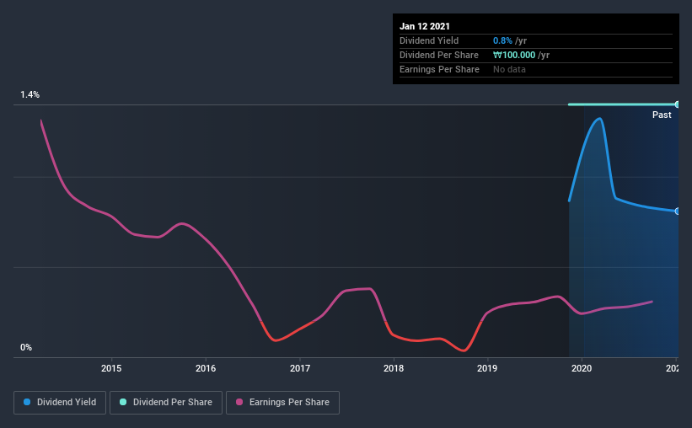Click the 1.4% y-axis label
This screenshot has height=428, width=692.
pos(30,94)
